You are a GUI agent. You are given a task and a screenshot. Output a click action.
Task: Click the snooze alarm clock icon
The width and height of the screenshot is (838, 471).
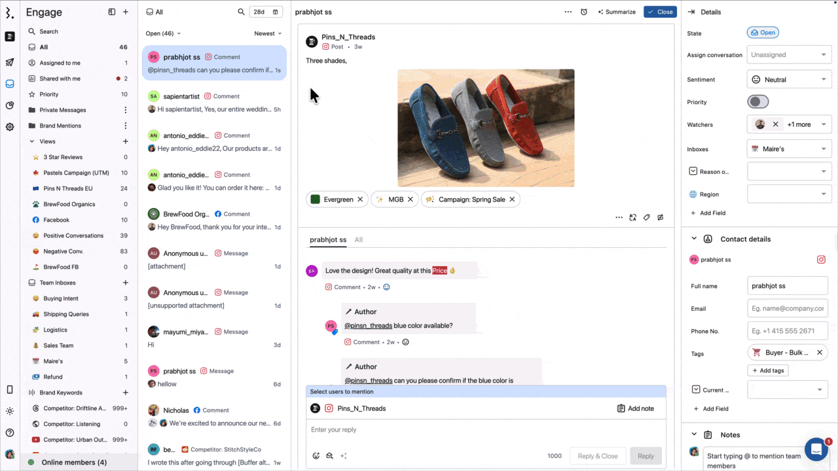(x=584, y=12)
